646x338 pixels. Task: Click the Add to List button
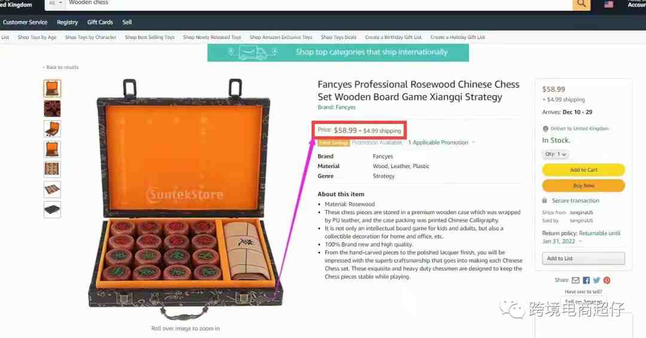point(583,258)
